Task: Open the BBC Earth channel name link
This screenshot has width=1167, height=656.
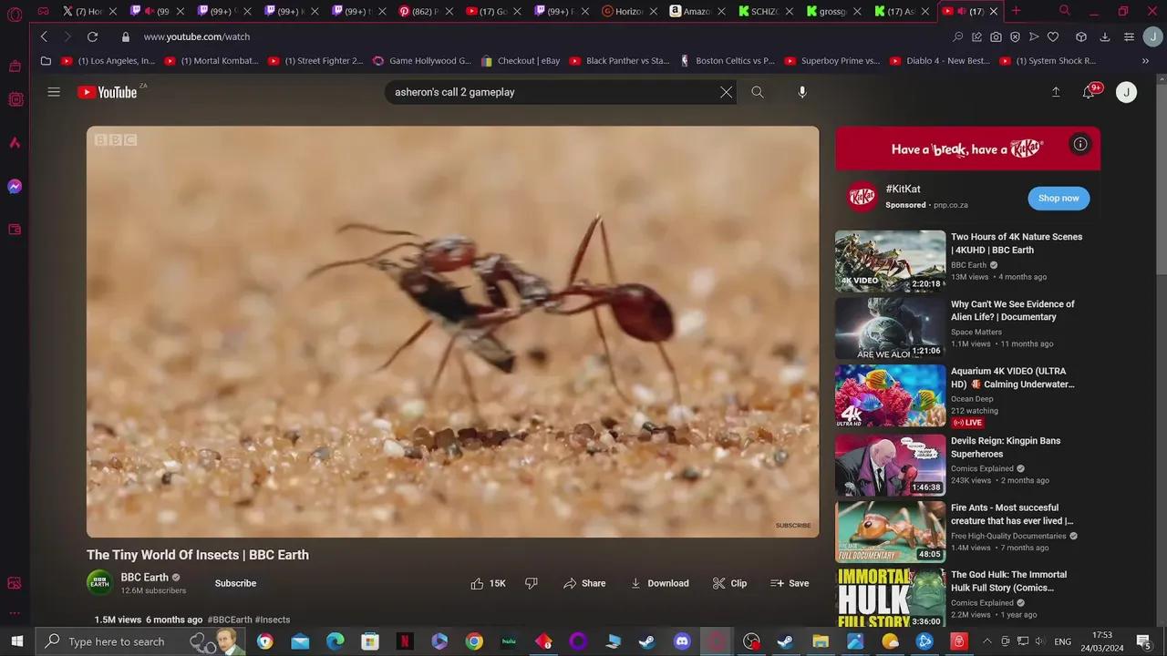Action: pyautogui.click(x=145, y=577)
